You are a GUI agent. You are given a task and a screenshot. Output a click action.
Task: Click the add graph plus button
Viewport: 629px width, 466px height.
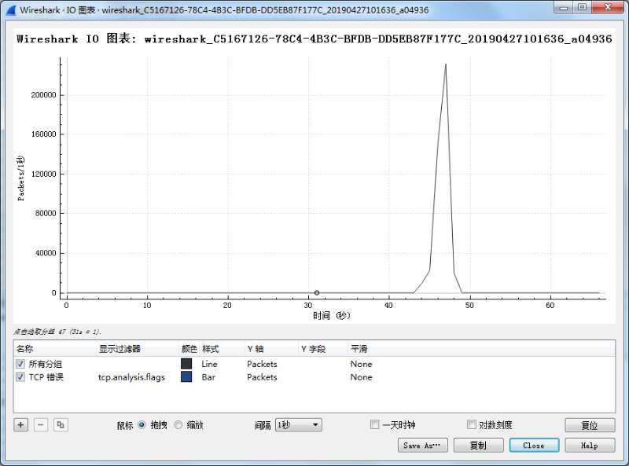21,424
